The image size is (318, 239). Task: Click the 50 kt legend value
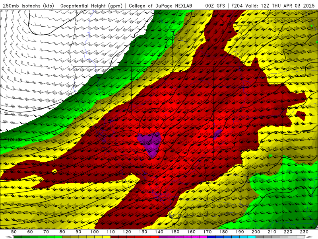point(14,232)
